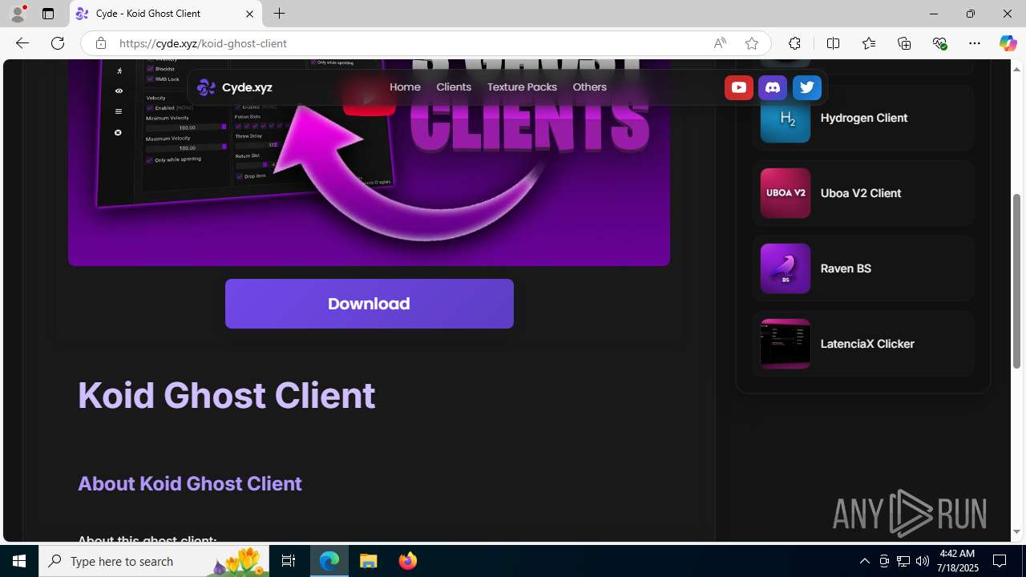1026x577 pixels.
Task: Click the Uboa V2 Client thumbnail icon
Action: pos(785,193)
